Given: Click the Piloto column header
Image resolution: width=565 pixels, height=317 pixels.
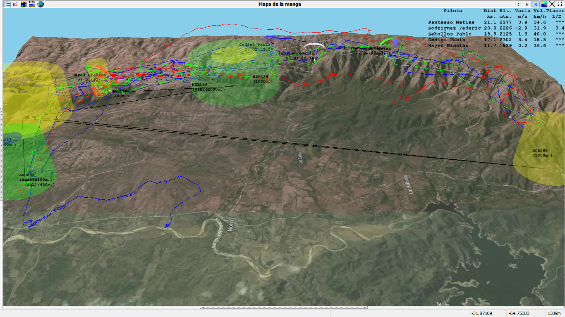Looking at the screenshot, I should click(x=453, y=11).
